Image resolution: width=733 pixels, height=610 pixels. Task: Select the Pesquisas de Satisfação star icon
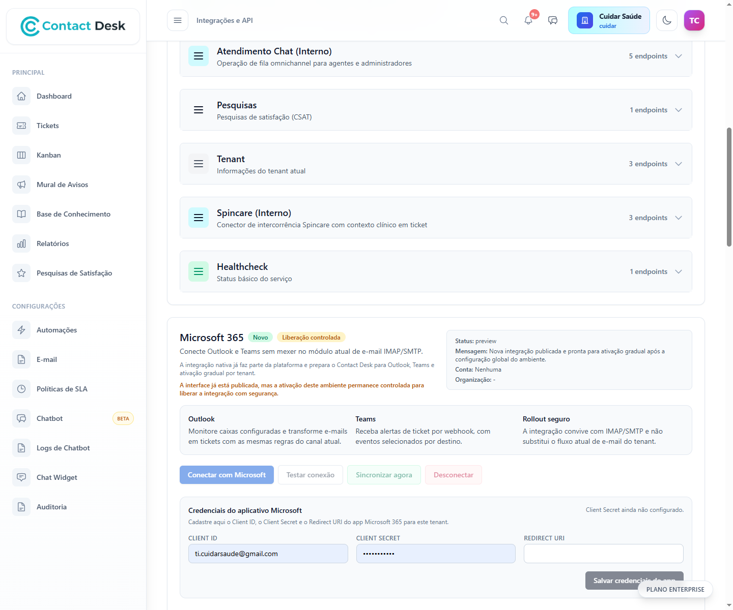point(21,273)
